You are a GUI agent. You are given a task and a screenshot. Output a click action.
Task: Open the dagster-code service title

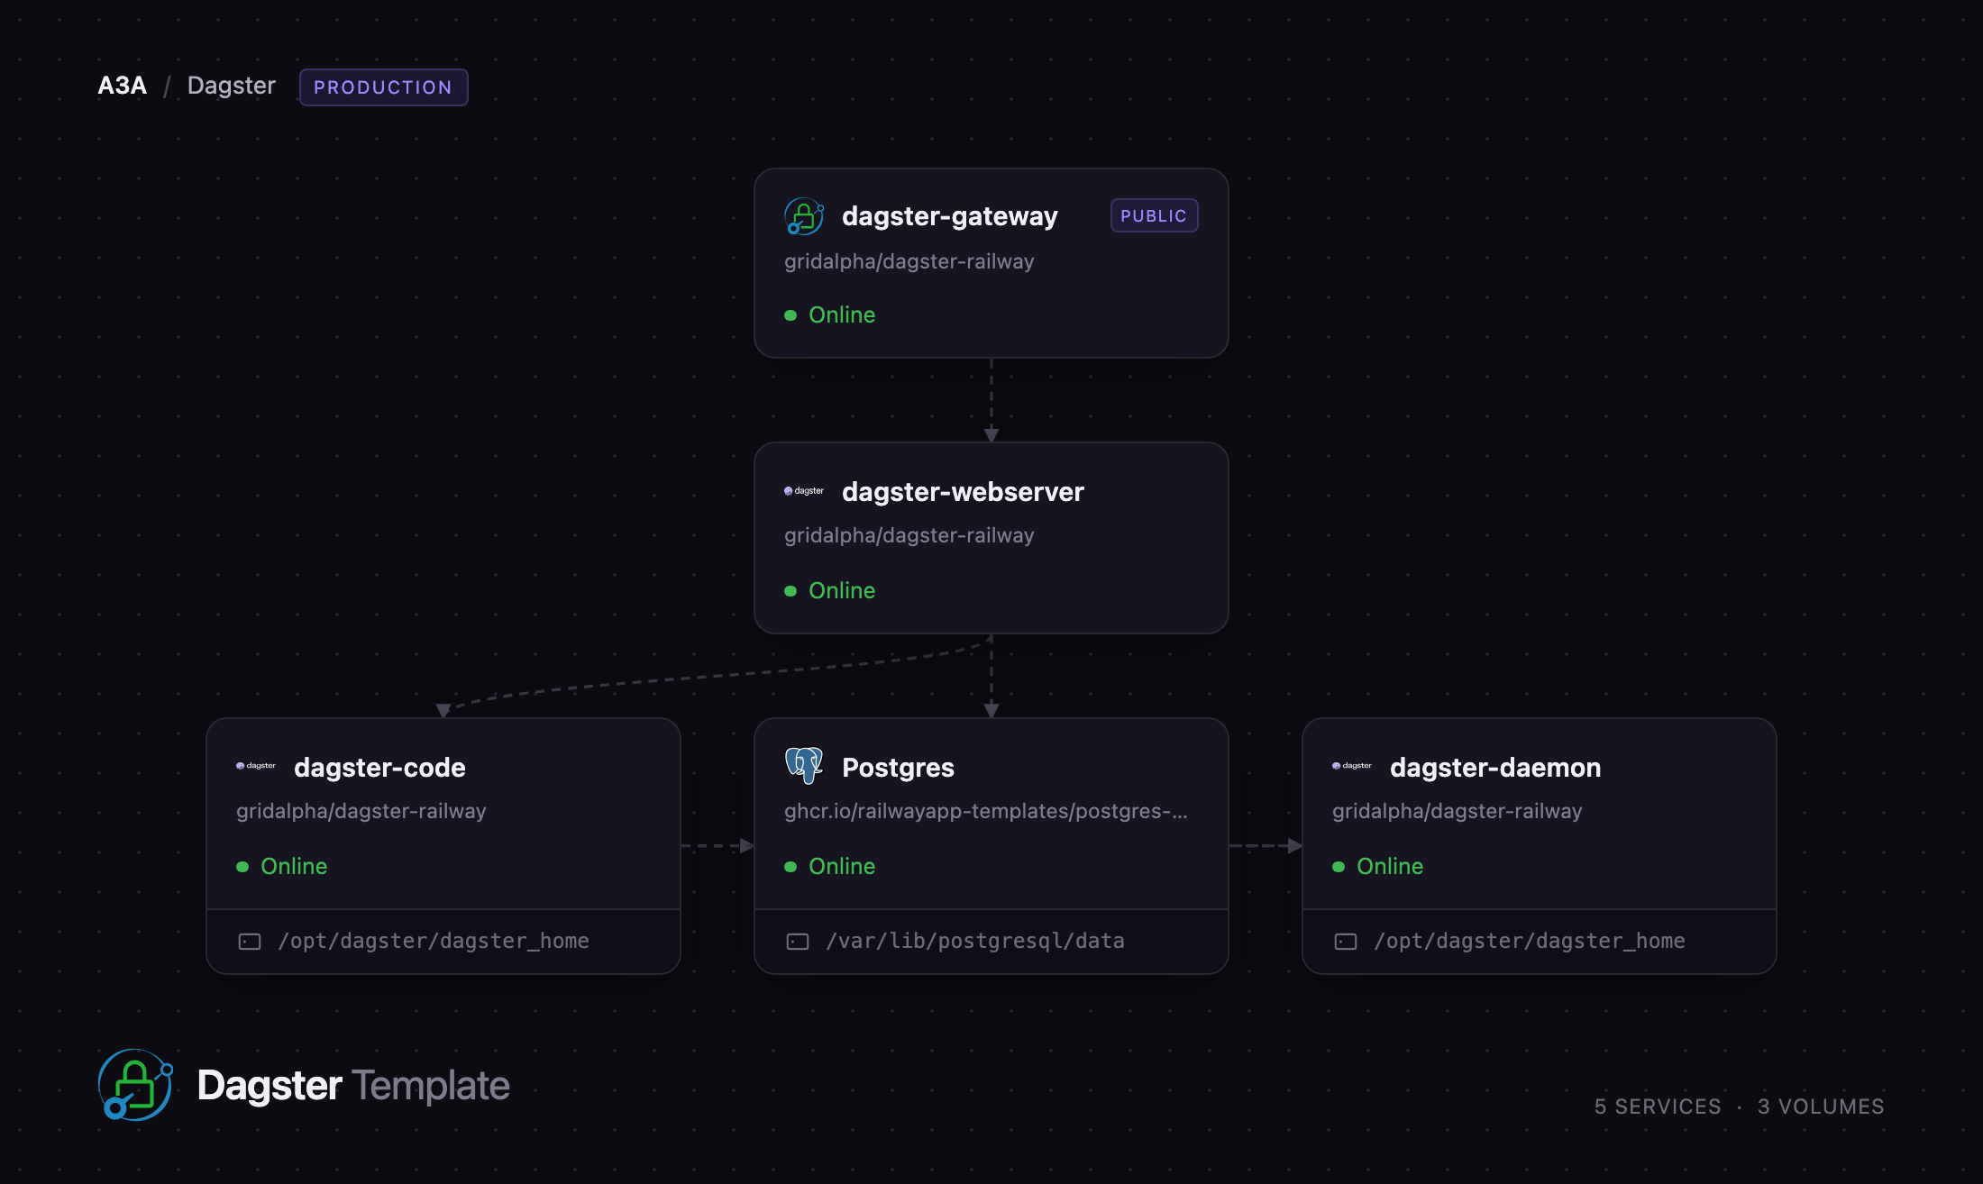point(379,768)
